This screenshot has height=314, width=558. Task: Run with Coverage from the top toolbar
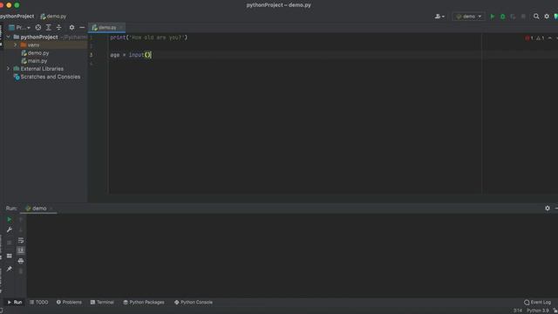point(513,17)
